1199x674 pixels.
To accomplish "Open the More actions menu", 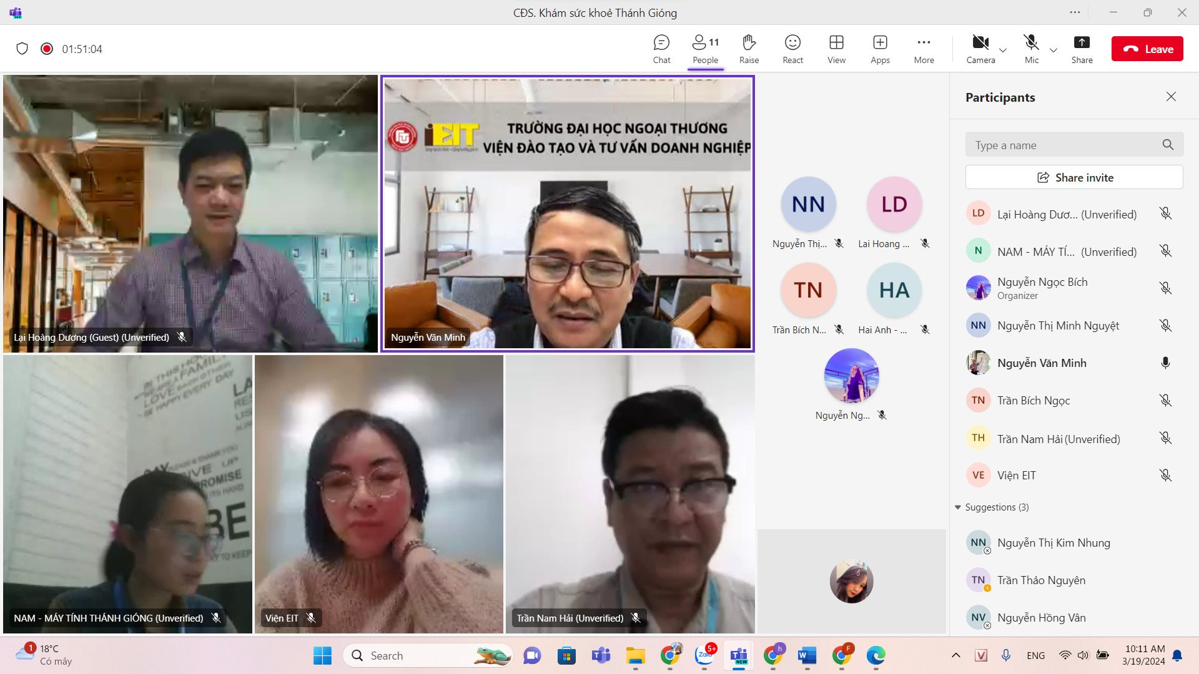I will (924, 49).
